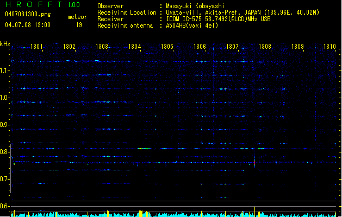Click the date stamp 04.07.08 13:00
This screenshot has width=342, height=217.
click(x=28, y=25)
